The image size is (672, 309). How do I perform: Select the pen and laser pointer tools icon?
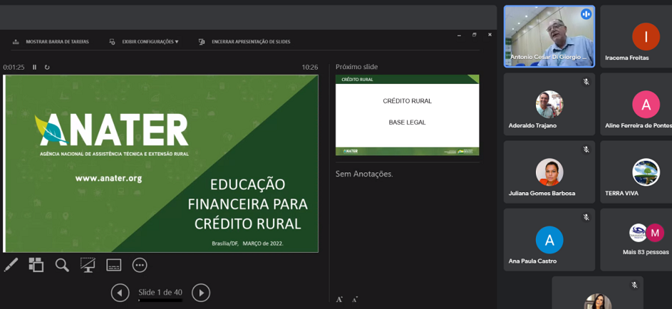click(x=11, y=265)
